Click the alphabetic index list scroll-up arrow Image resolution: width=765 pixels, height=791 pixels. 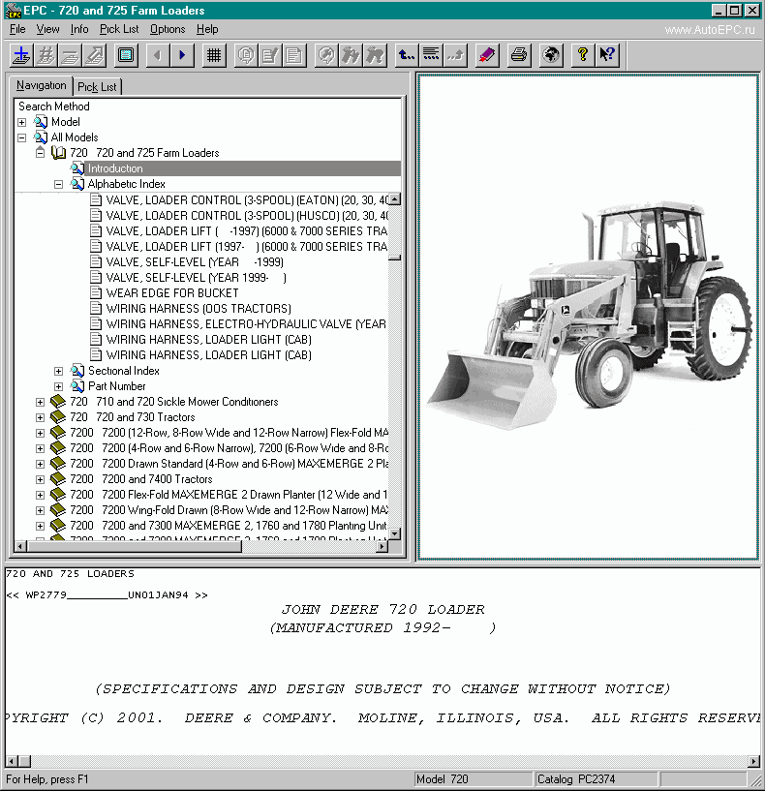[395, 198]
